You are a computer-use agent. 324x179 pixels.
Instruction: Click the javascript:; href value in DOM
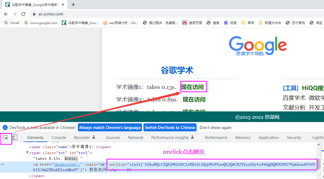click(67, 164)
